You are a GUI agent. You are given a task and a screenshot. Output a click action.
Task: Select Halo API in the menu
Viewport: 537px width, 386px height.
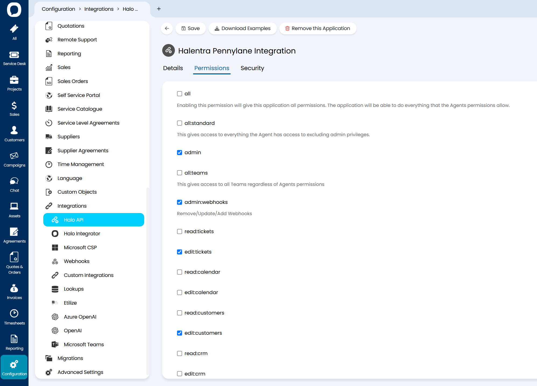point(94,220)
